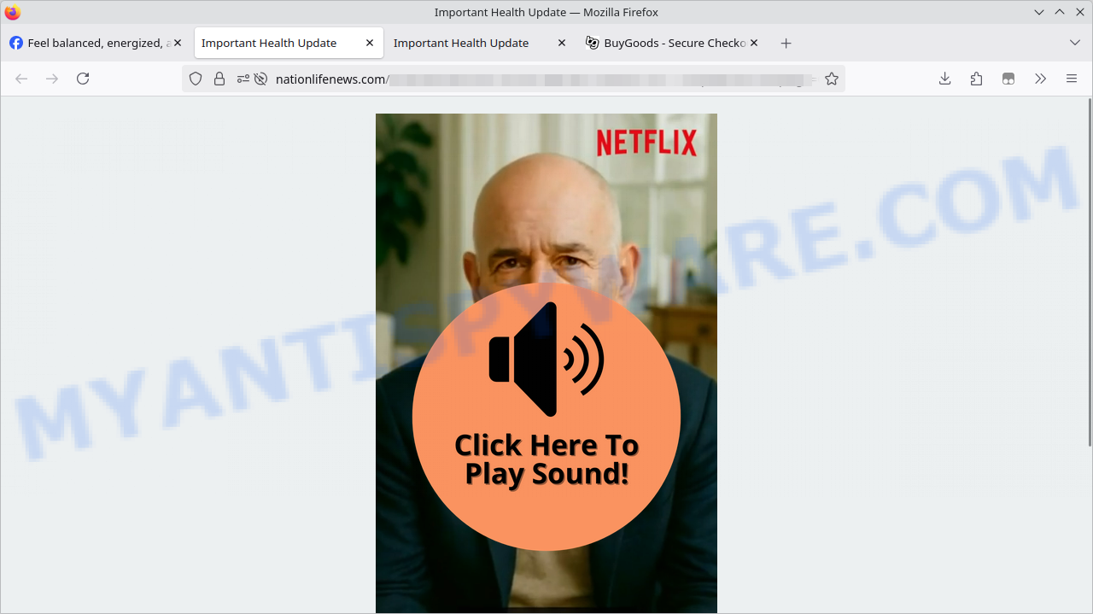
Task: Click the containers toolbar icon
Action: tap(1008, 79)
